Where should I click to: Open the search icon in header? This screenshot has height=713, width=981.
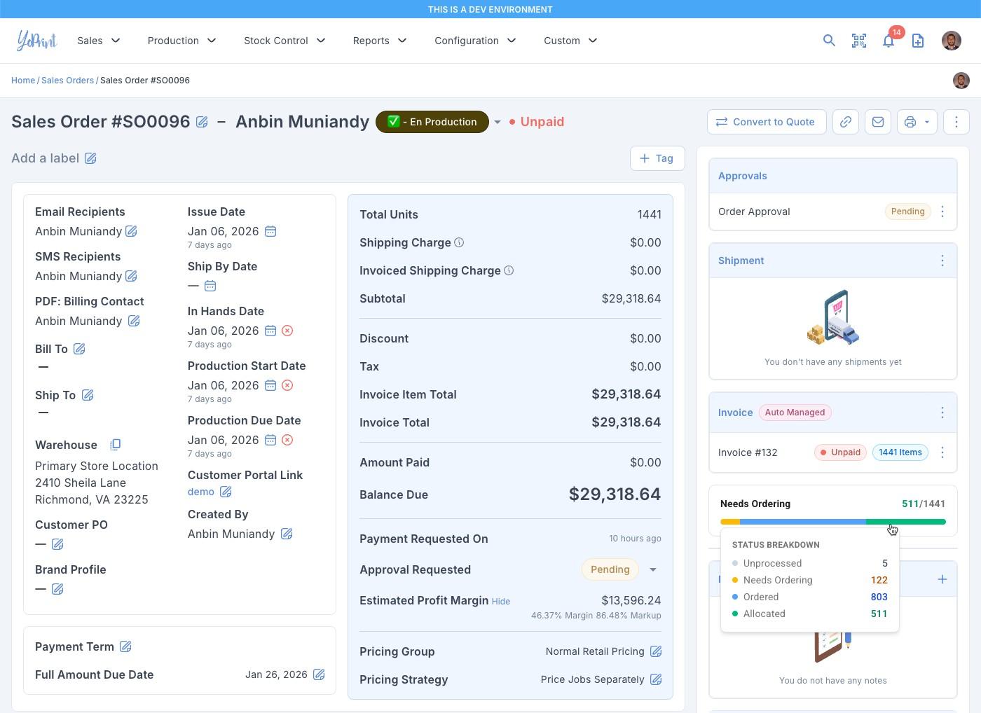pyautogui.click(x=829, y=41)
